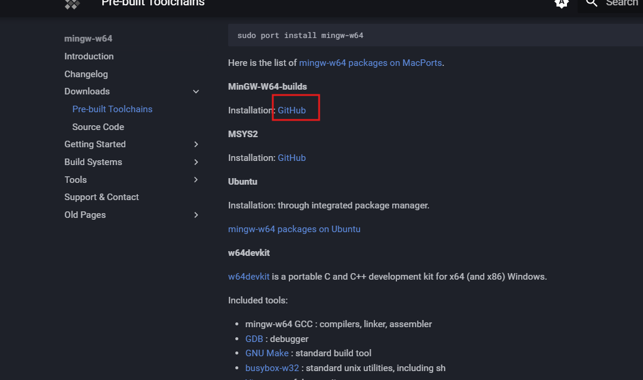Click the 'Included tools:' text
The height and width of the screenshot is (380, 643).
tap(257, 300)
